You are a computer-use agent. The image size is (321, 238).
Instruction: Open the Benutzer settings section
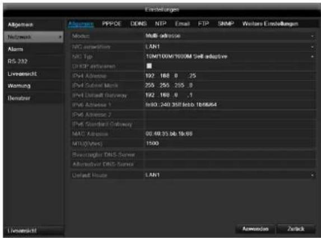[x=34, y=98]
